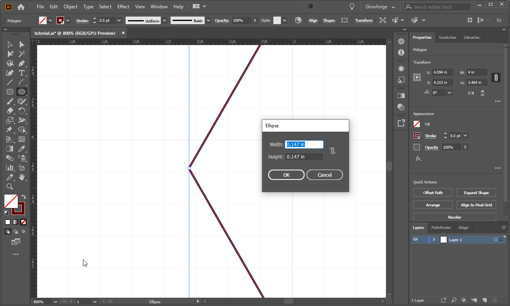Screen dimensions: 510x306
Task: Pick the Pen tool
Action: (x=22, y=63)
